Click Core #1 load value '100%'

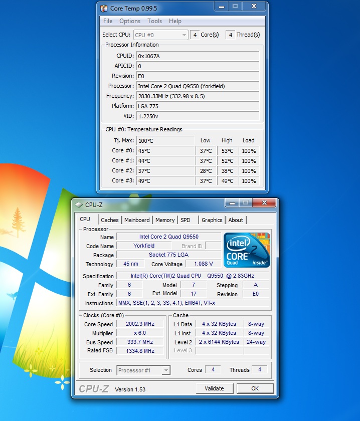coord(249,161)
